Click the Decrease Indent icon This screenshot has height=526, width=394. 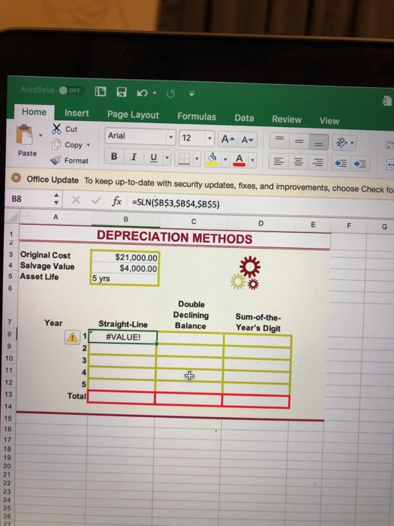tap(341, 164)
